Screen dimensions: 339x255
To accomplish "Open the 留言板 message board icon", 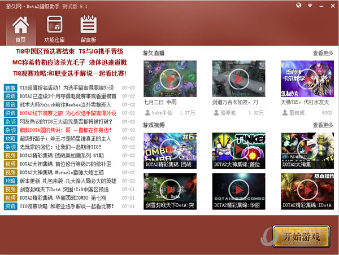I will pos(89,29).
